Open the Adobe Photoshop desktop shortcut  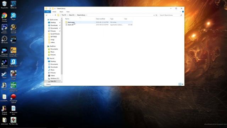coord(4,29)
